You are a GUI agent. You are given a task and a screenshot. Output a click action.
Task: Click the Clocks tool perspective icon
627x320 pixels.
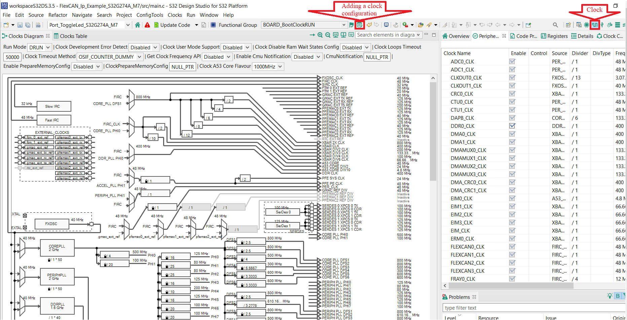pyautogui.click(x=595, y=25)
